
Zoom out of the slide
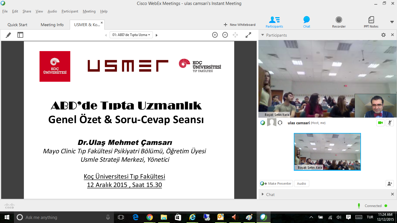225,35
